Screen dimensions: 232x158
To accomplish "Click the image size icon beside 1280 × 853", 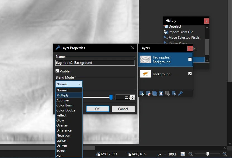I will [x=98, y=154].
